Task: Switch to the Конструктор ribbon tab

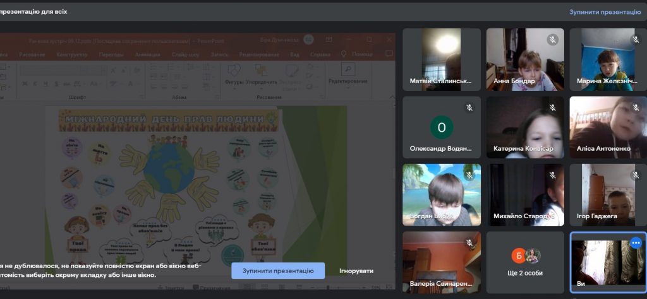Action: click(x=72, y=54)
